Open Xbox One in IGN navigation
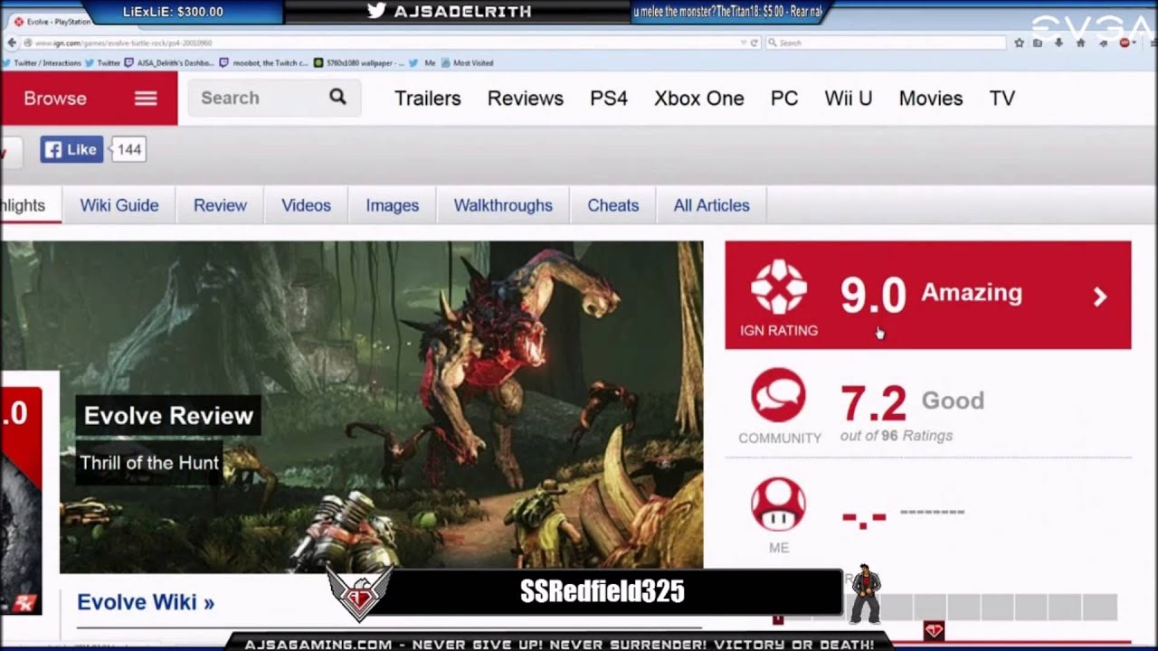The width and height of the screenshot is (1158, 651). (699, 99)
